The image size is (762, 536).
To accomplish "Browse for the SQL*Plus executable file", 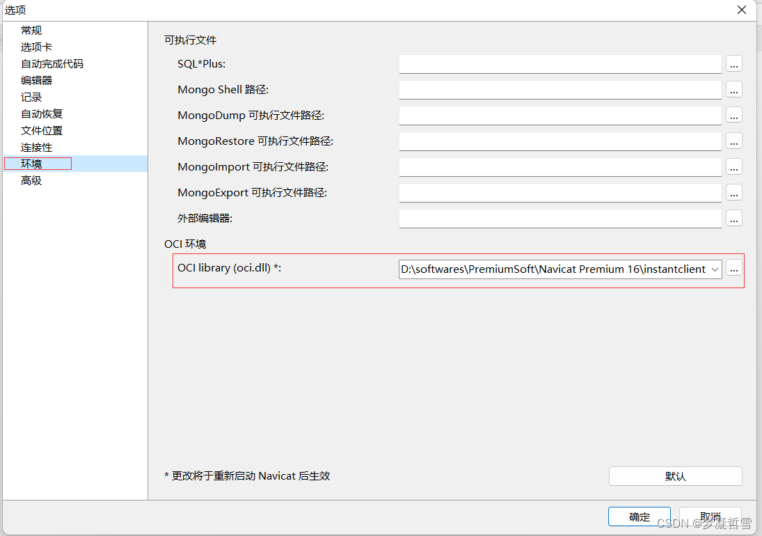I will (x=734, y=63).
